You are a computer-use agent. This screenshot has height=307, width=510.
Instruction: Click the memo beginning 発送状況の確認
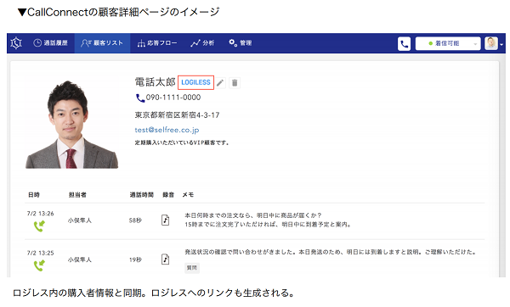pyautogui.click(x=331, y=252)
